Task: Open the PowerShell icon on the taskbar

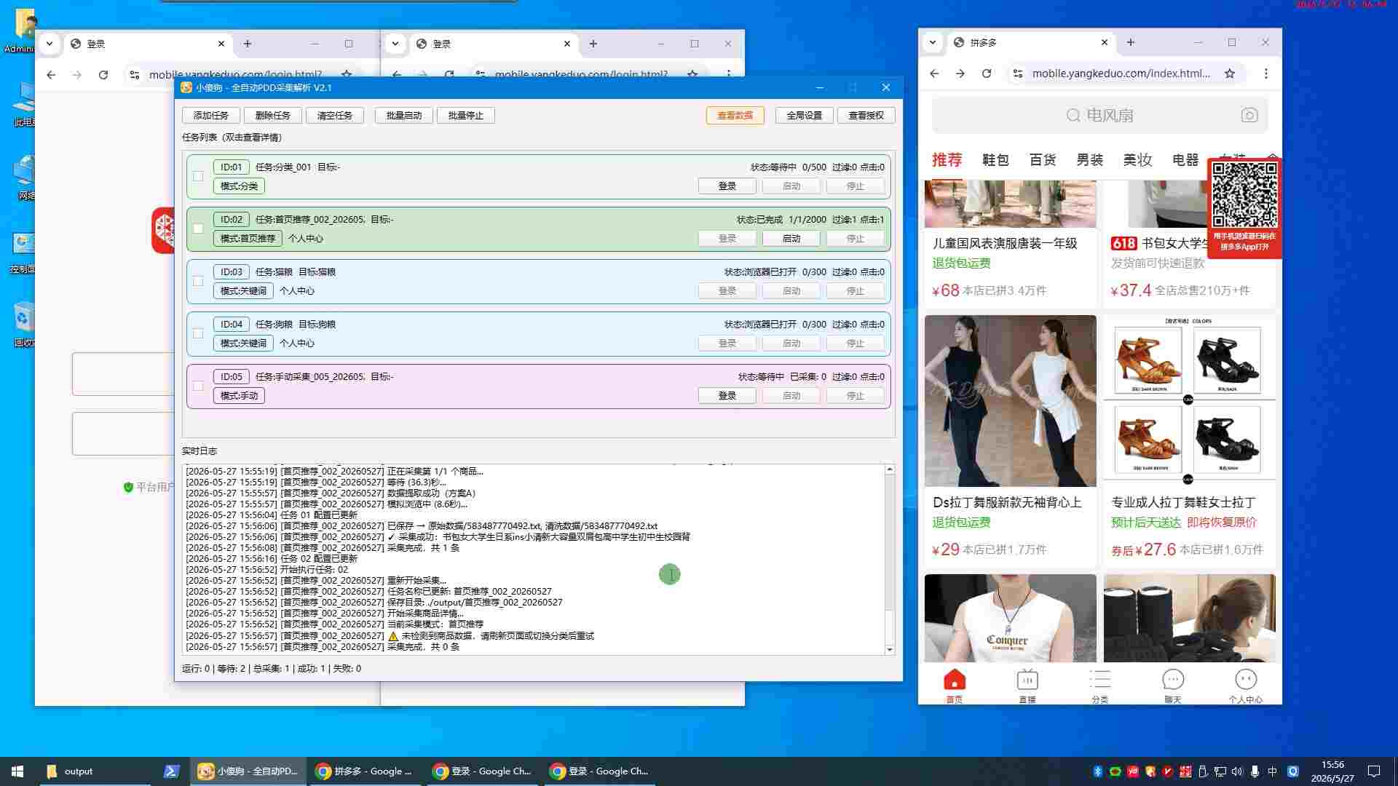Action: [x=171, y=771]
